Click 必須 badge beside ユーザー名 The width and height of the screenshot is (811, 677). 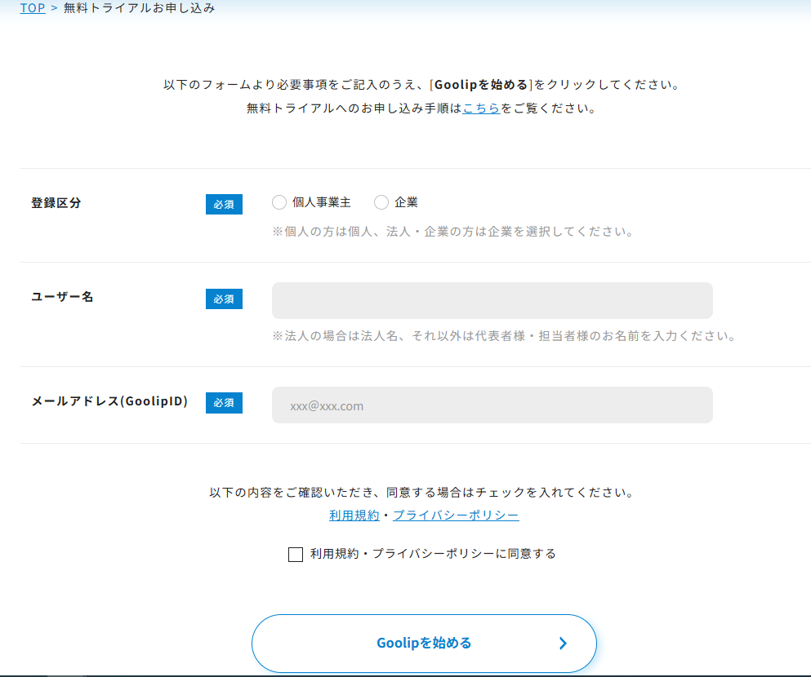pyautogui.click(x=224, y=299)
